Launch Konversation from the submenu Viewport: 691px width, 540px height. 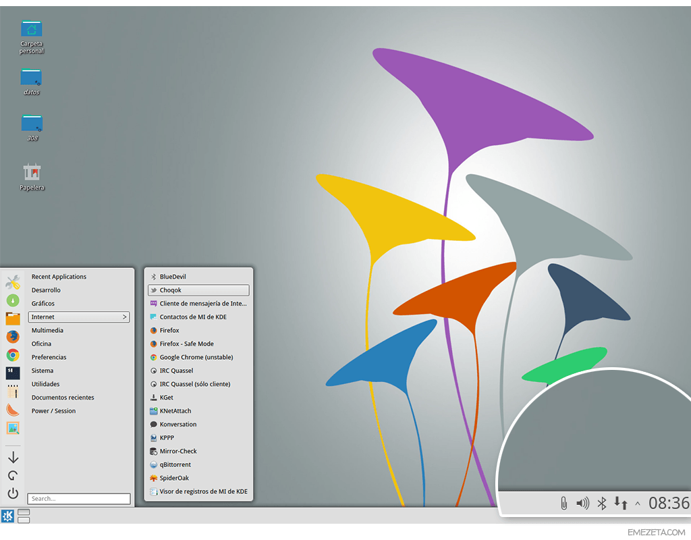click(x=199, y=425)
